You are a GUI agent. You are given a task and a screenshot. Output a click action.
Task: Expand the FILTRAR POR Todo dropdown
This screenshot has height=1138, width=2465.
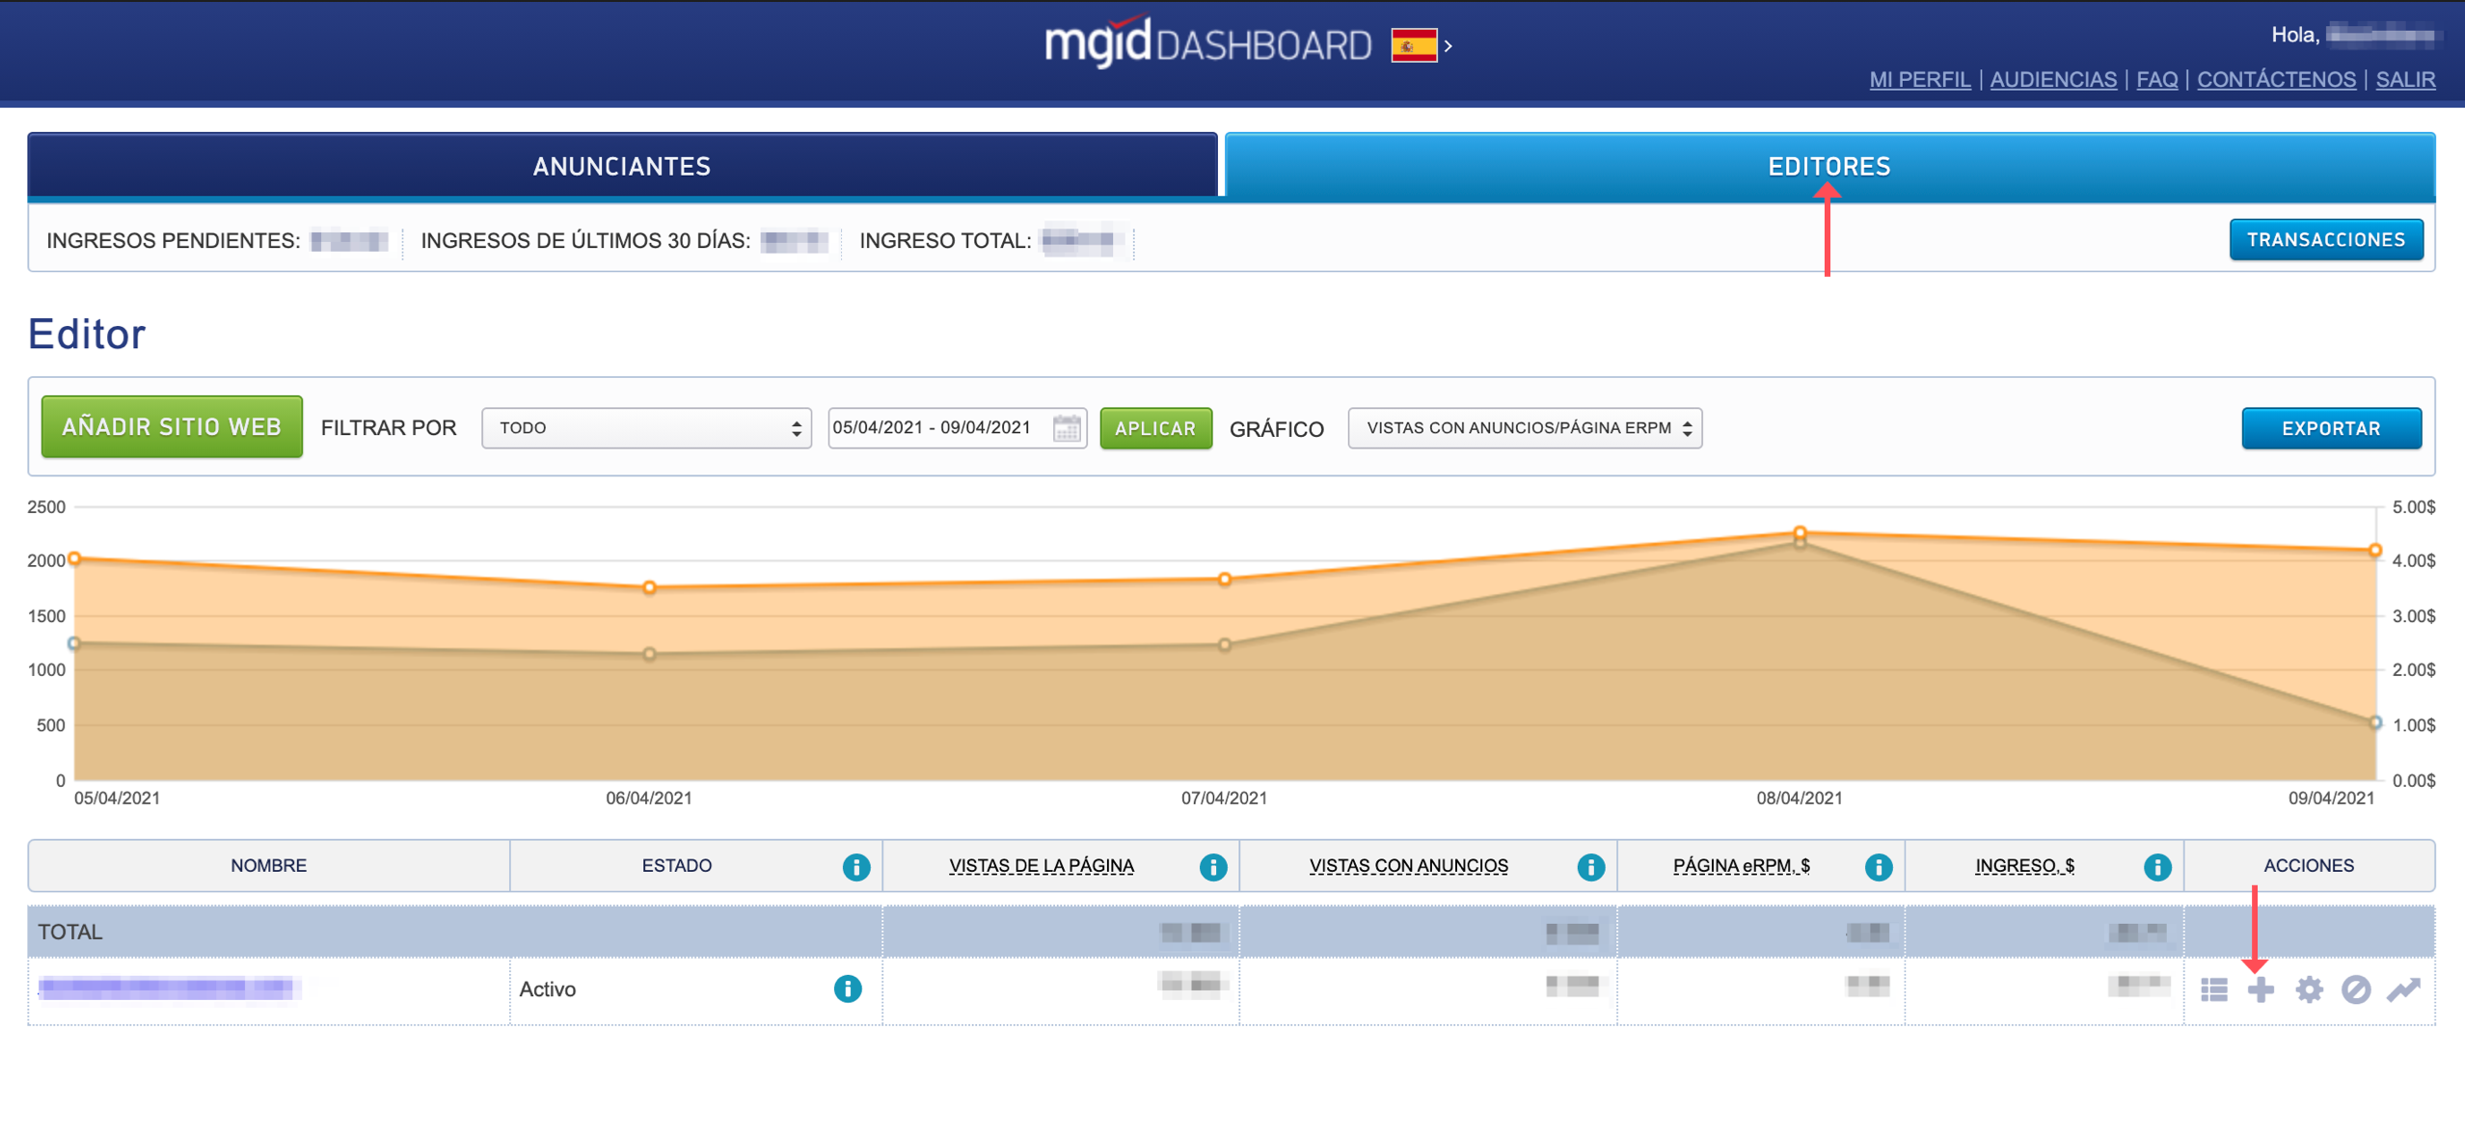(646, 428)
